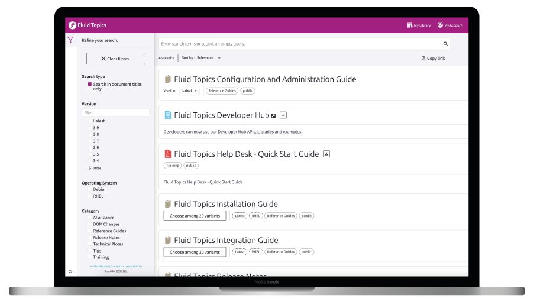The width and height of the screenshot is (537, 301).
Task: Check the At a Glance category
Action: [90, 218]
